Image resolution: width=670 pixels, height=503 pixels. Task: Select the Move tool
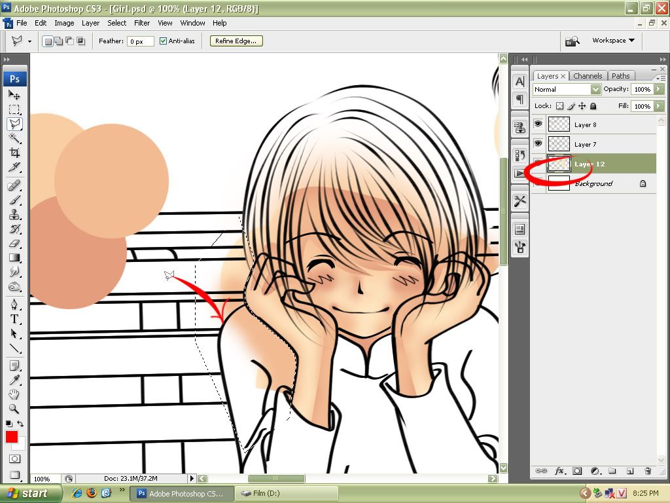pos(14,95)
